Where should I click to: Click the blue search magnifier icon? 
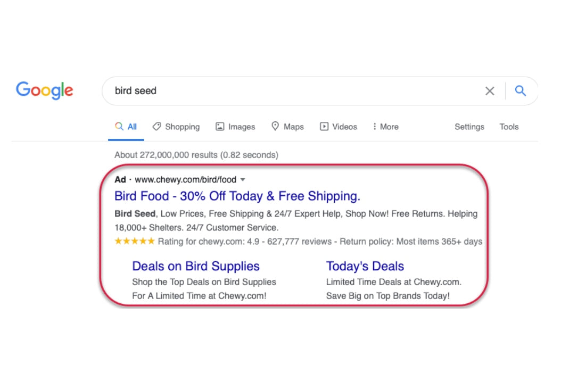(521, 91)
